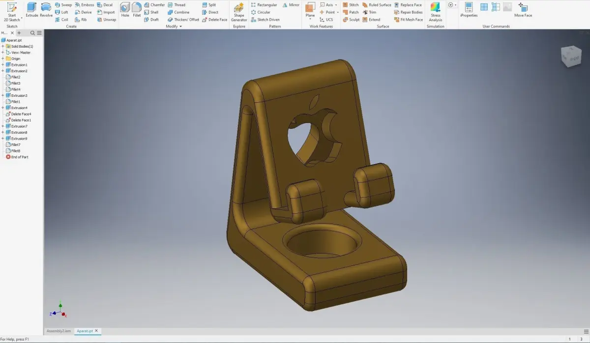Expand Solid Bodies(1) node
The height and width of the screenshot is (343, 590).
click(x=3, y=46)
